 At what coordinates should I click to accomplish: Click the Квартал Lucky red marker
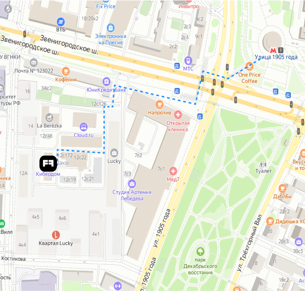56,235
